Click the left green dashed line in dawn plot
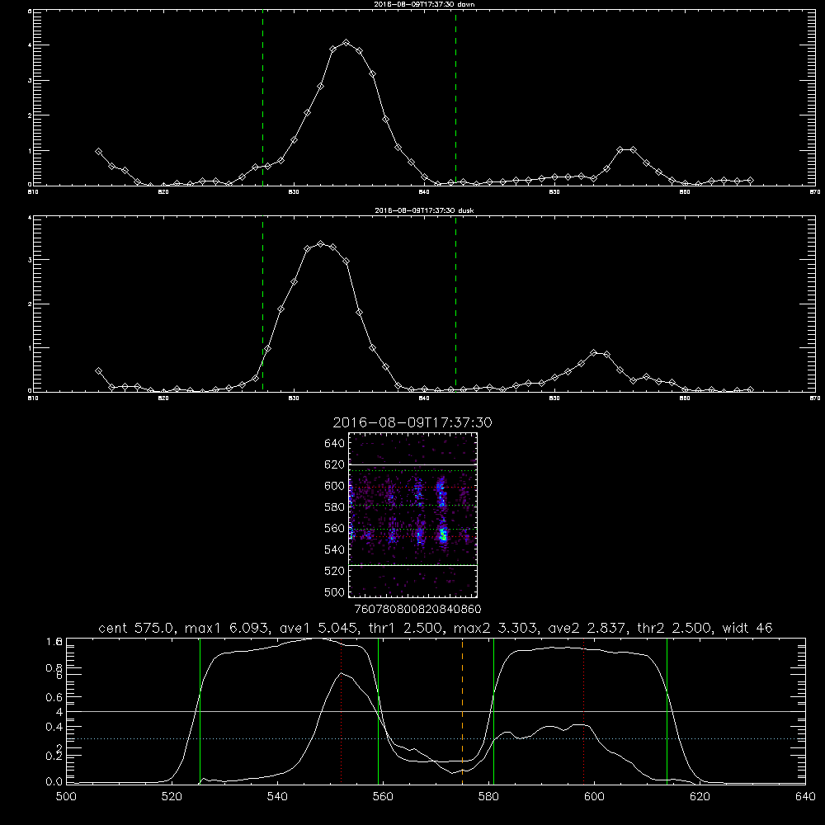The image size is (825, 825). click(x=262, y=97)
